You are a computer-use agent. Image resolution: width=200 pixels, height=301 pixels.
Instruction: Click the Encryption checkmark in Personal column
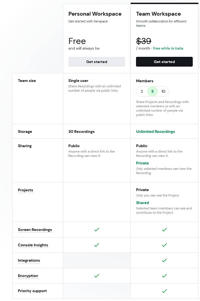coord(97,276)
